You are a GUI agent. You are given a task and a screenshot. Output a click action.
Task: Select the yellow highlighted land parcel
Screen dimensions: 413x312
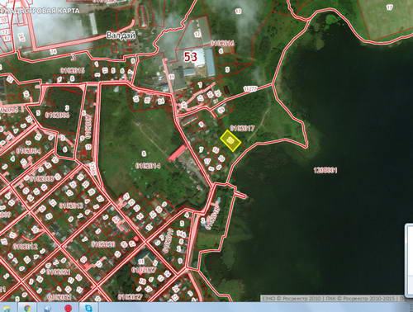230,140
